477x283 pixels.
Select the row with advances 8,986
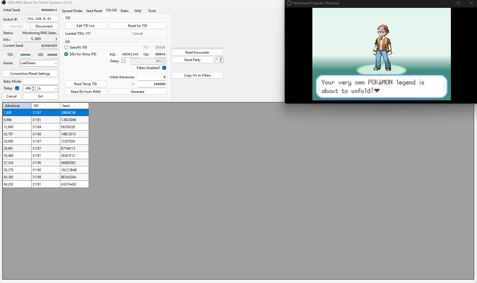point(46,120)
